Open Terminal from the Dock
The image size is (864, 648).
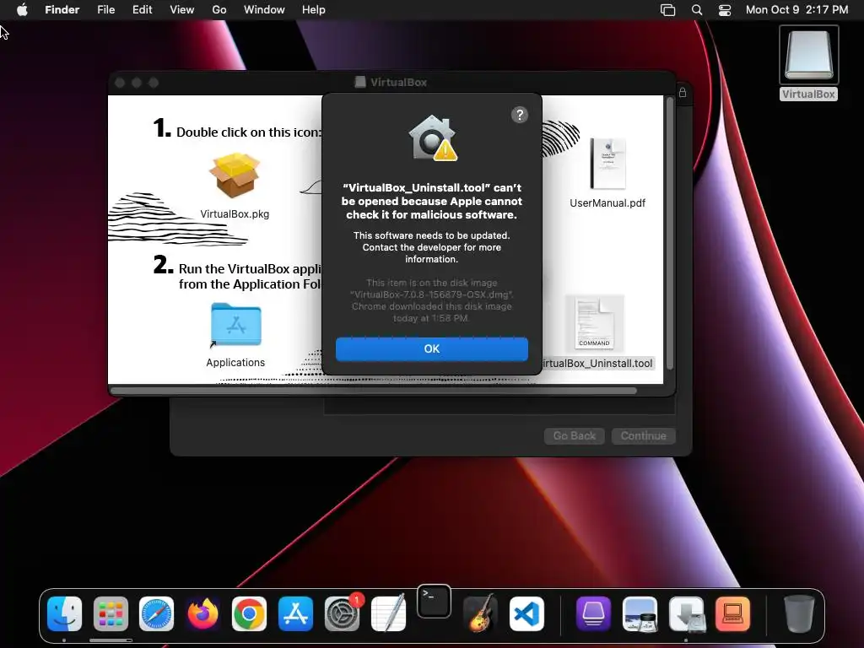click(434, 601)
